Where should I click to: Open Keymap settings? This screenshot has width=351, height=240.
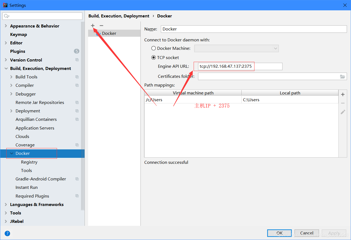point(19,34)
